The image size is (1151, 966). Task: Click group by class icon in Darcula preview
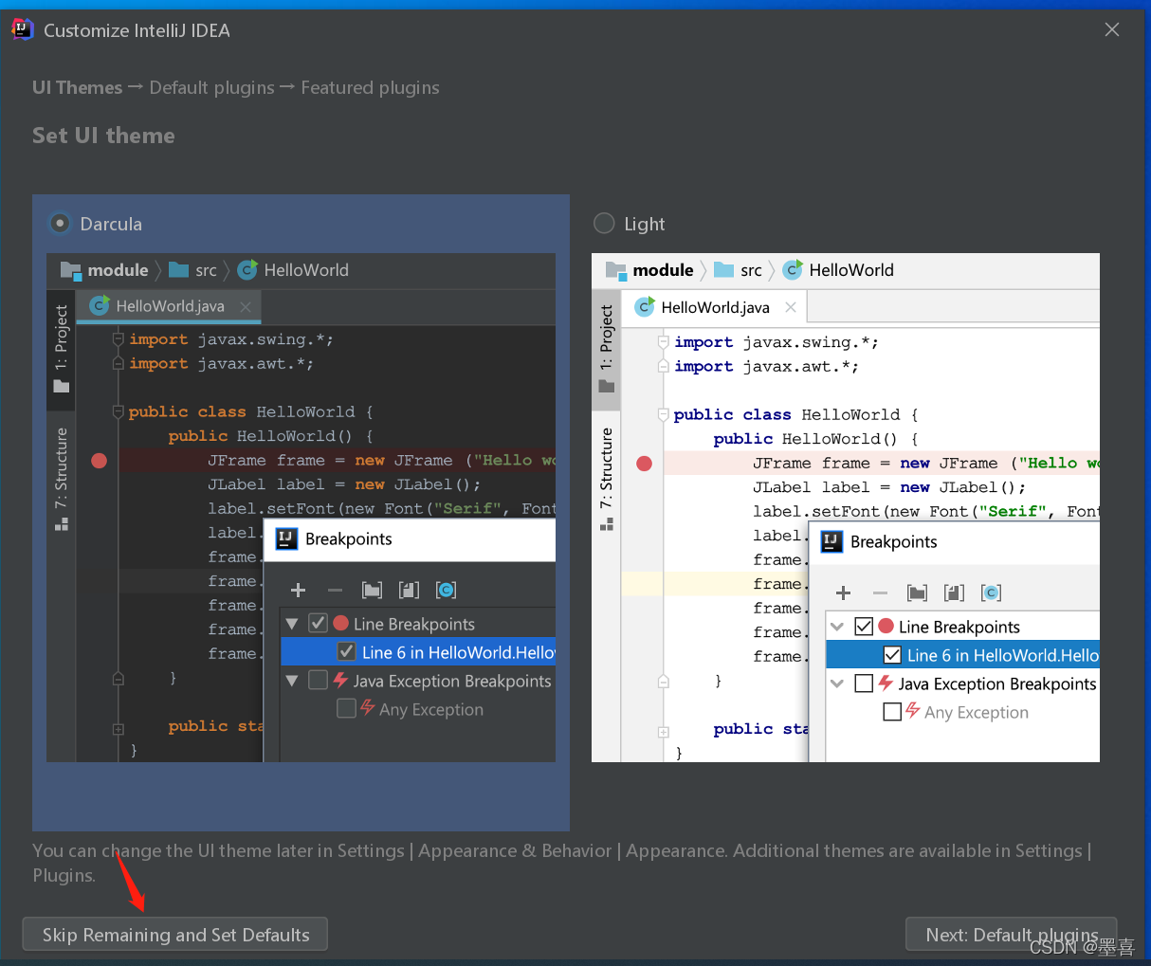click(x=446, y=590)
